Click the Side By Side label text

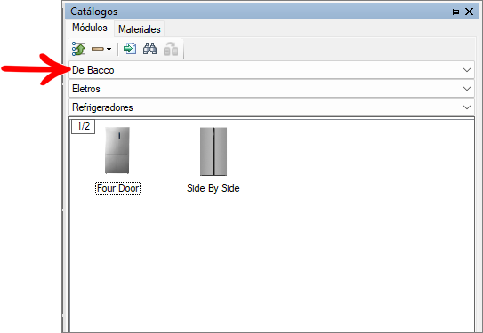point(213,188)
